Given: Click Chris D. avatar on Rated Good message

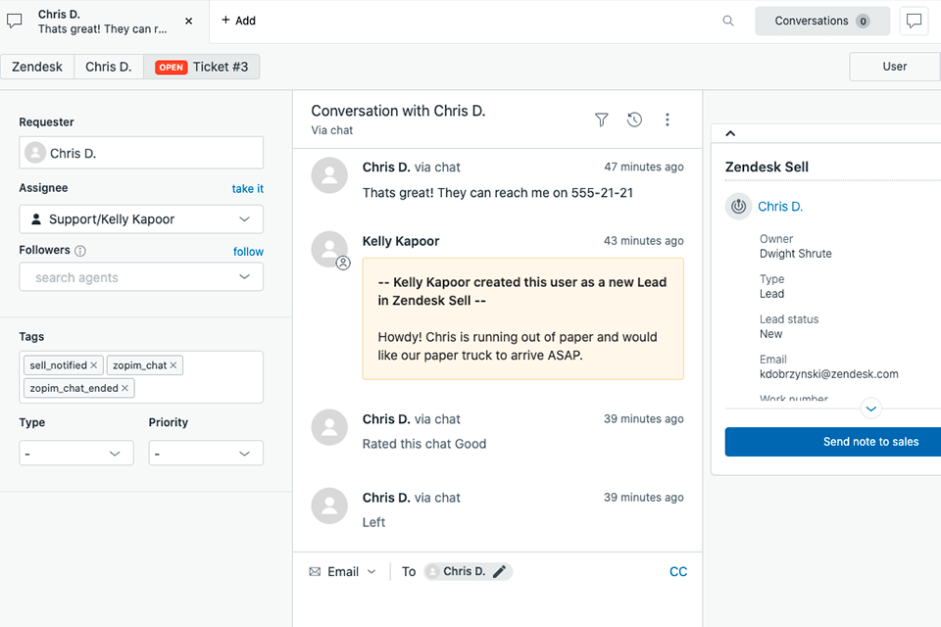Looking at the screenshot, I should point(329,427).
